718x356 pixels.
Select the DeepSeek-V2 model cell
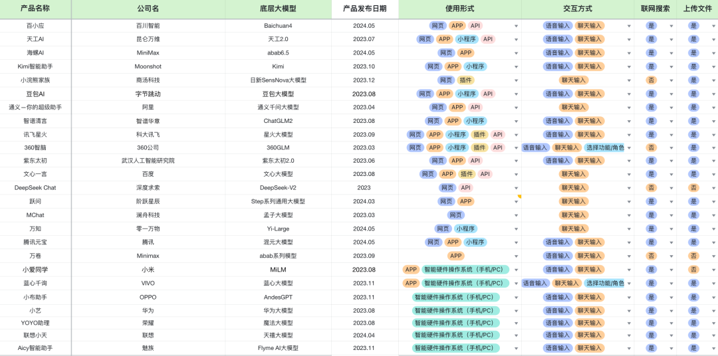pyautogui.click(x=278, y=187)
